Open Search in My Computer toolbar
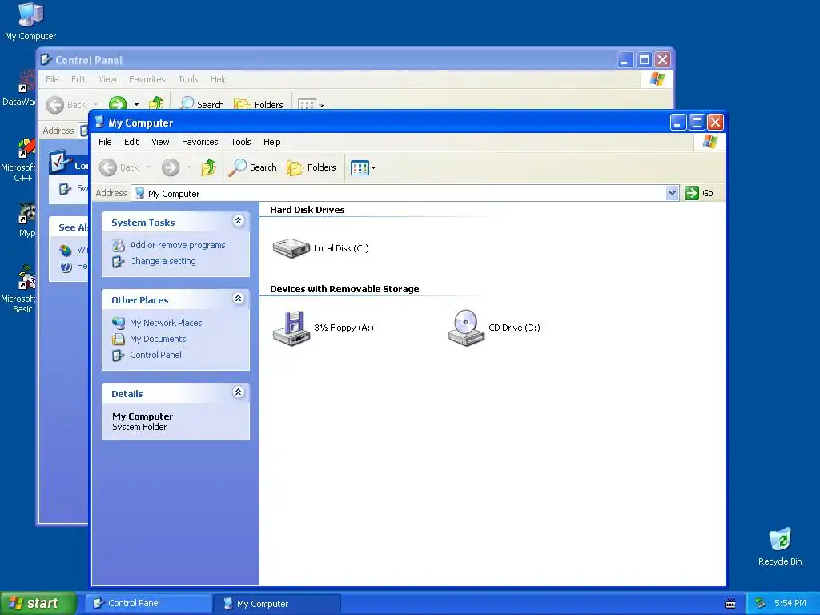The image size is (820, 615). tap(252, 167)
